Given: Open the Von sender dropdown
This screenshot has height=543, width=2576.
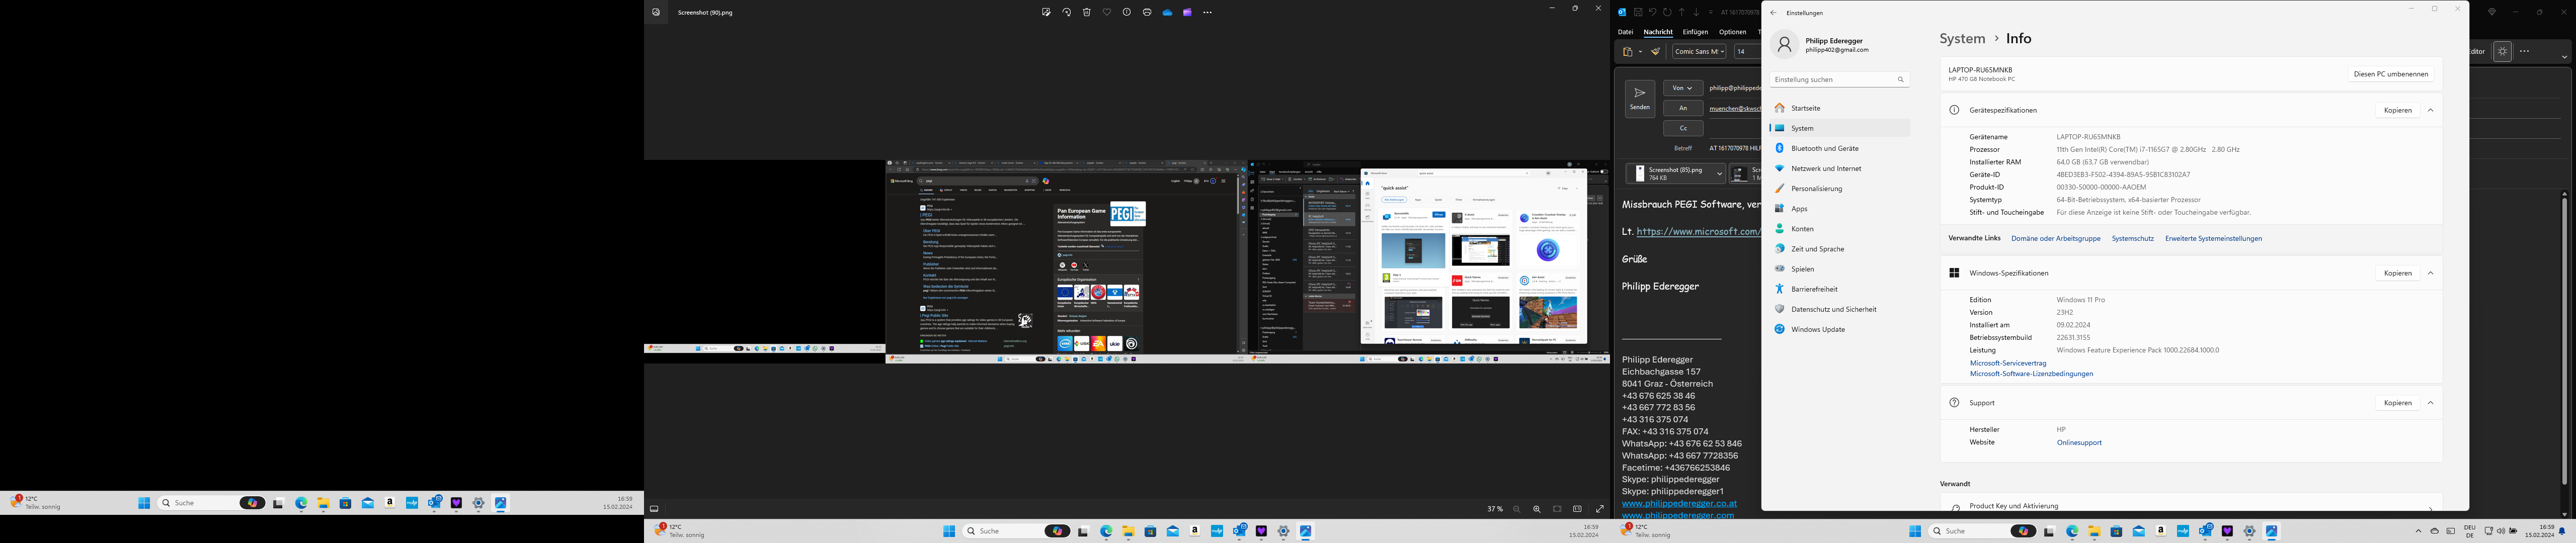Looking at the screenshot, I should pos(1683,88).
